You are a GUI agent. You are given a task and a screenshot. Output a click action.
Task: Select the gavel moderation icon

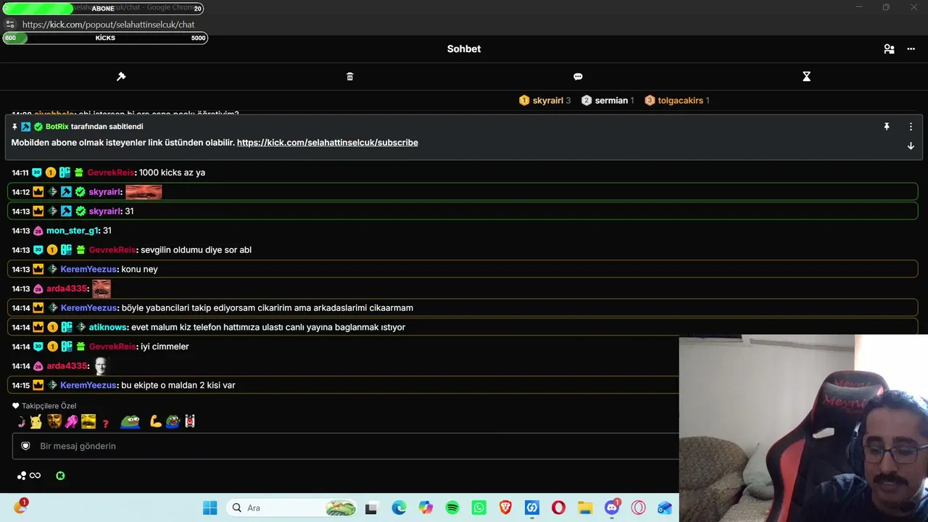121,76
